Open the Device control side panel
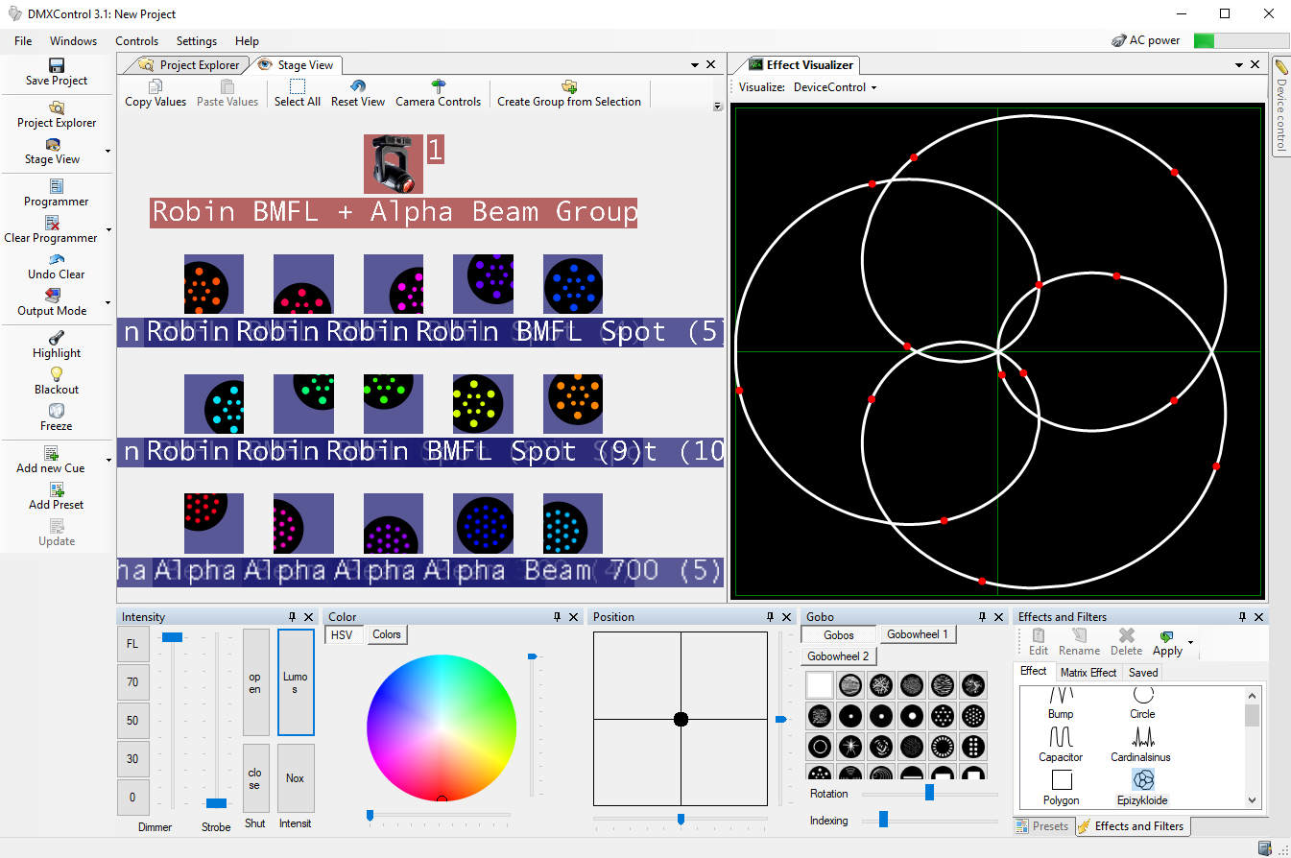 click(1280, 106)
